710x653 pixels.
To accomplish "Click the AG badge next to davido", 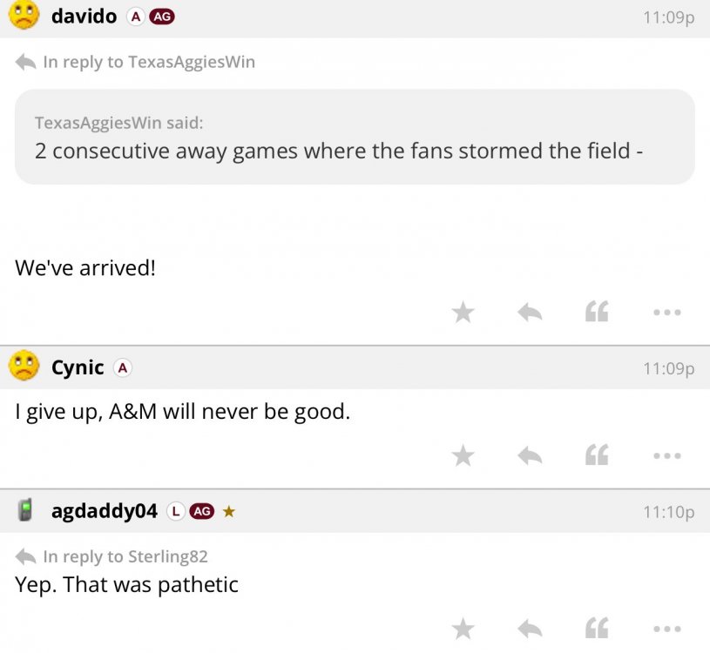I will click(x=162, y=17).
